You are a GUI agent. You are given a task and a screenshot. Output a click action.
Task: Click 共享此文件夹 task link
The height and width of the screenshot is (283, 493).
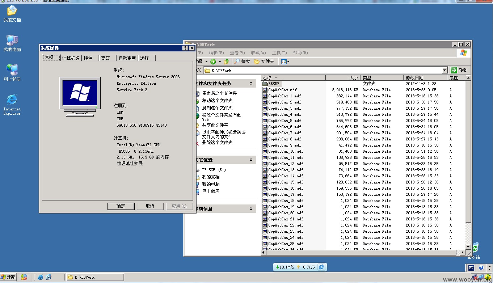[x=215, y=125]
